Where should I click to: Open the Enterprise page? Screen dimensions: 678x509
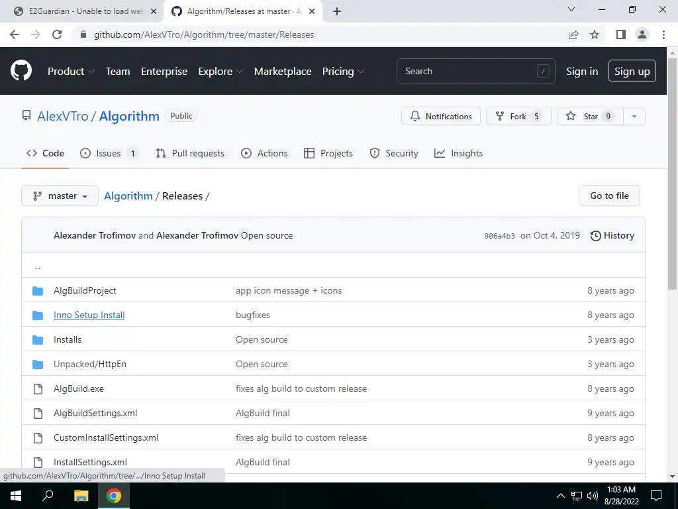click(x=164, y=72)
